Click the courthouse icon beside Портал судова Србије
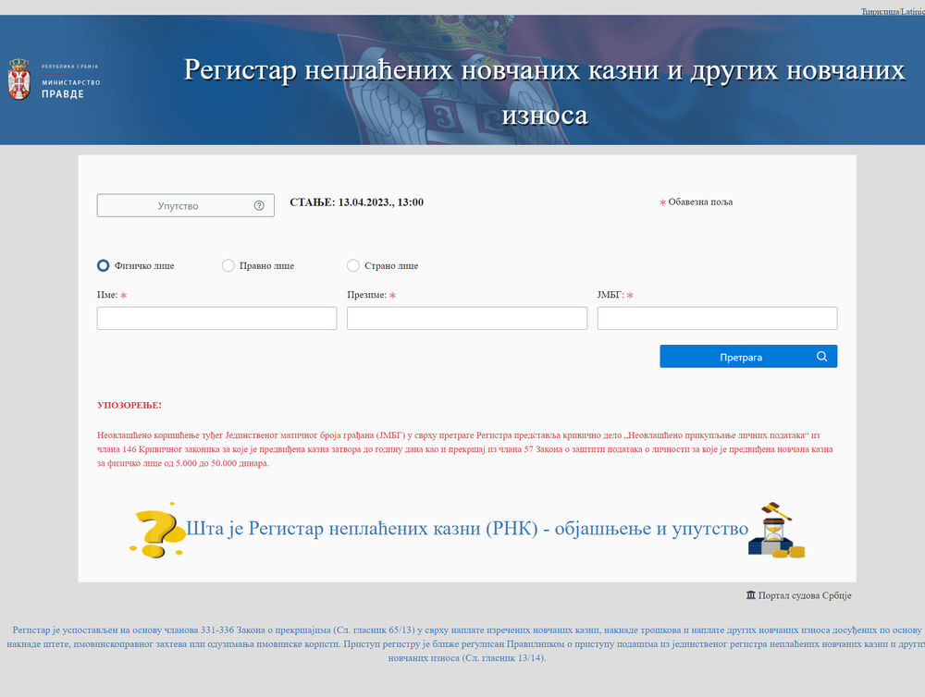The image size is (925, 697). (749, 594)
